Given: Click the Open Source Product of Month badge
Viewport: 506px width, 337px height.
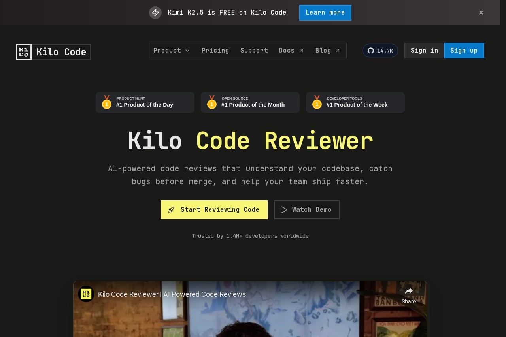Looking at the screenshot, I should click(250, 102).
